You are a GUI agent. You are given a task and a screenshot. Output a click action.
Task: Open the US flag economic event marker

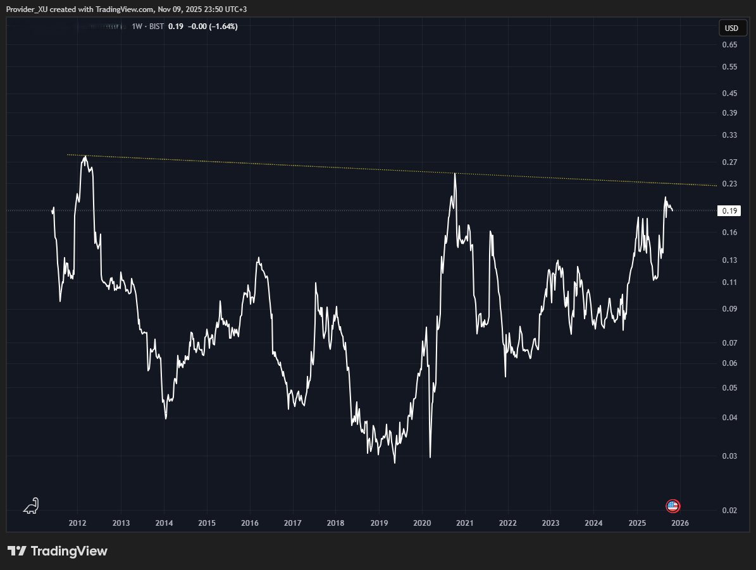[672, 506]
